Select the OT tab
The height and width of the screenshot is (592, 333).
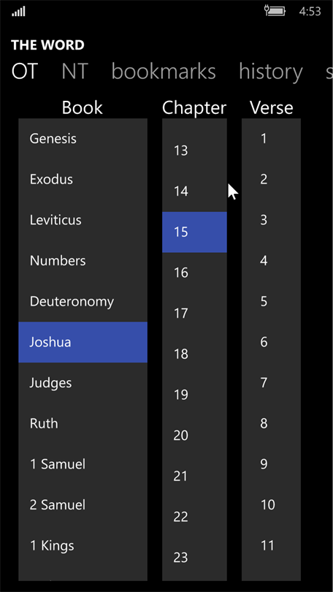click(x=25, y=71)
